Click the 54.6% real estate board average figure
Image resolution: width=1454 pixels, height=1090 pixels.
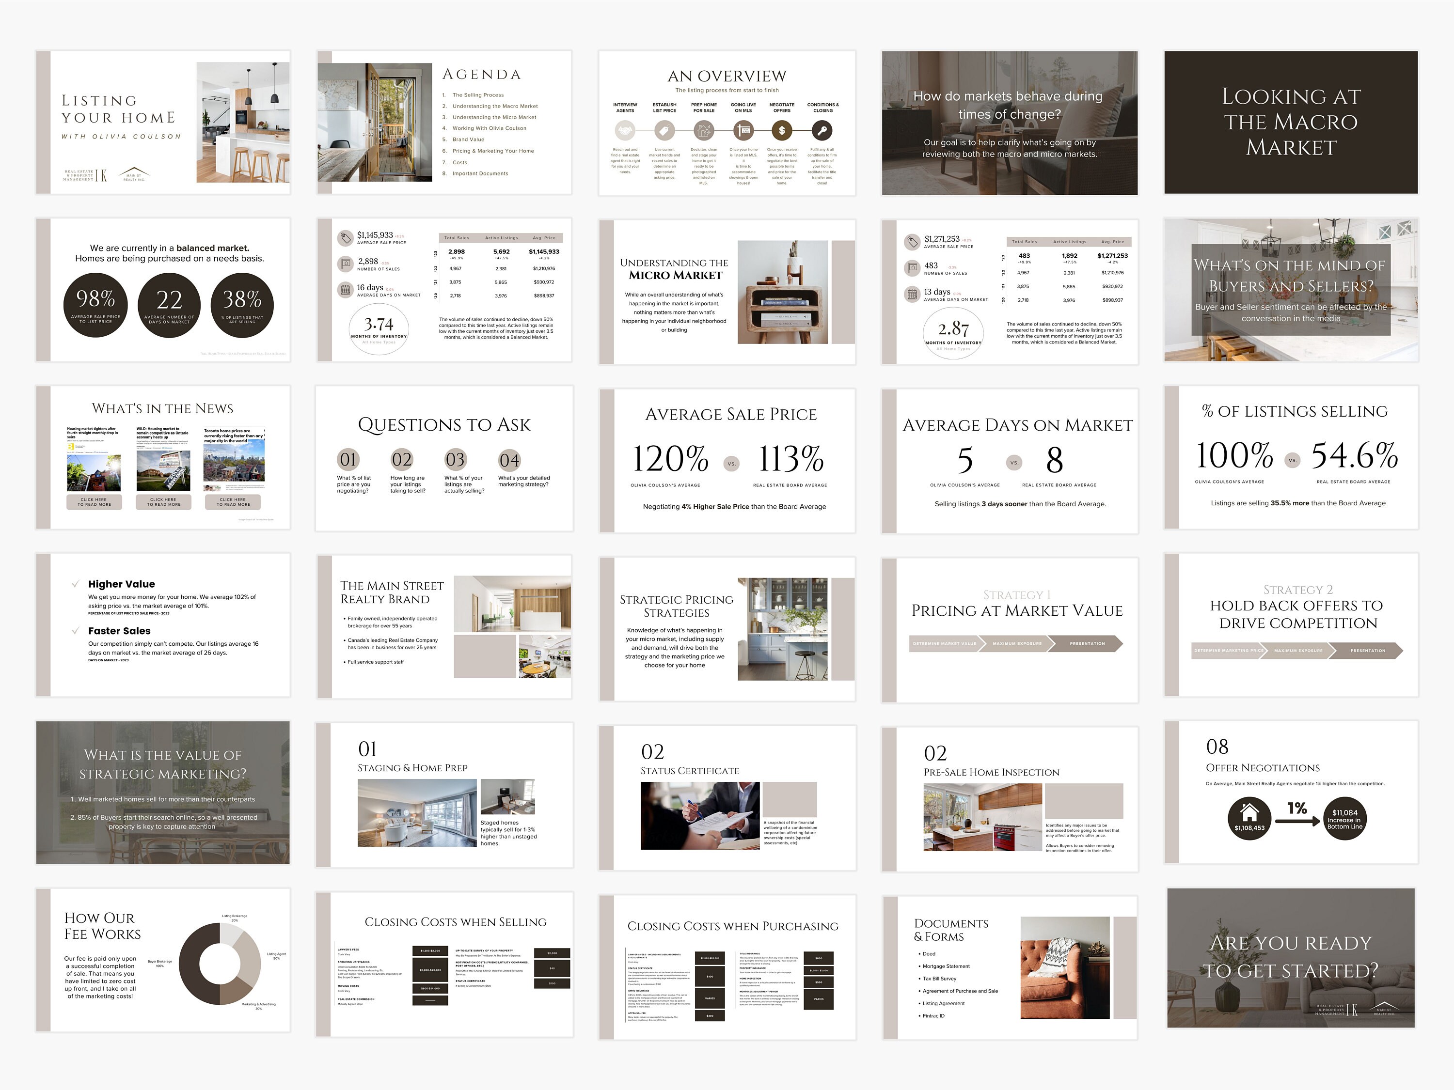[x=1354, y=455]
